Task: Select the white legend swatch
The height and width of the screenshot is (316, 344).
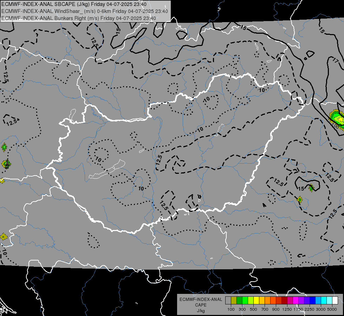Action: tap(336, 301)
